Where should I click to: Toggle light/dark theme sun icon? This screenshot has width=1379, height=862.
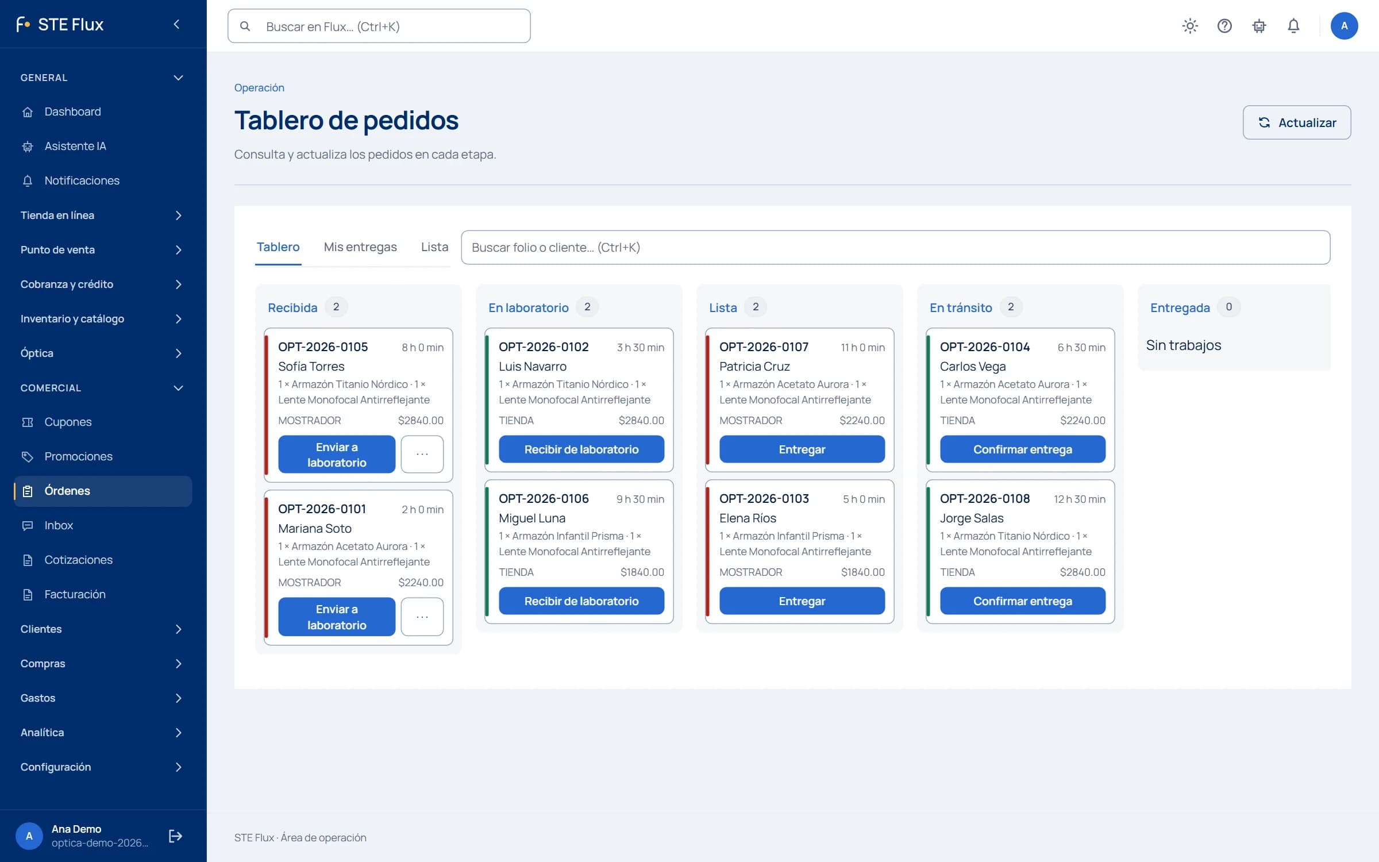coord(1190,26)
